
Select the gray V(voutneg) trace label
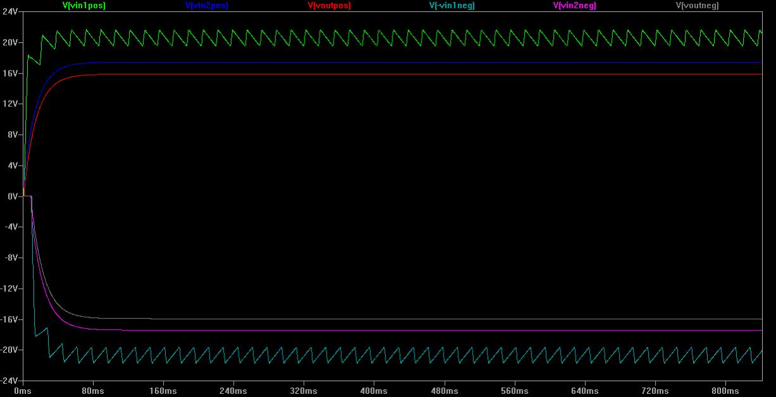[x=698, y=6]
